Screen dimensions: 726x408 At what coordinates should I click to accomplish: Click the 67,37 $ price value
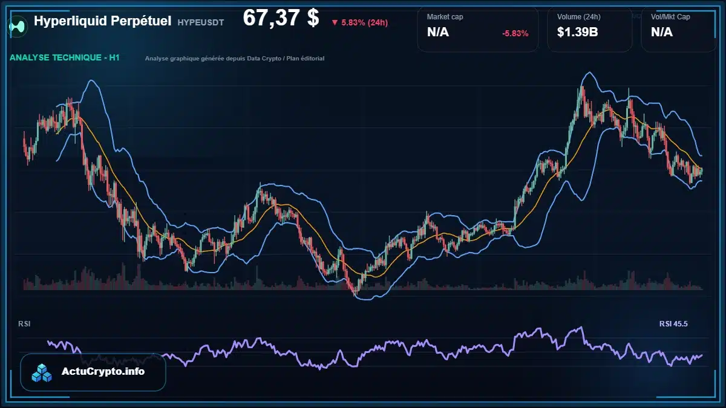[x=281, y=18]
